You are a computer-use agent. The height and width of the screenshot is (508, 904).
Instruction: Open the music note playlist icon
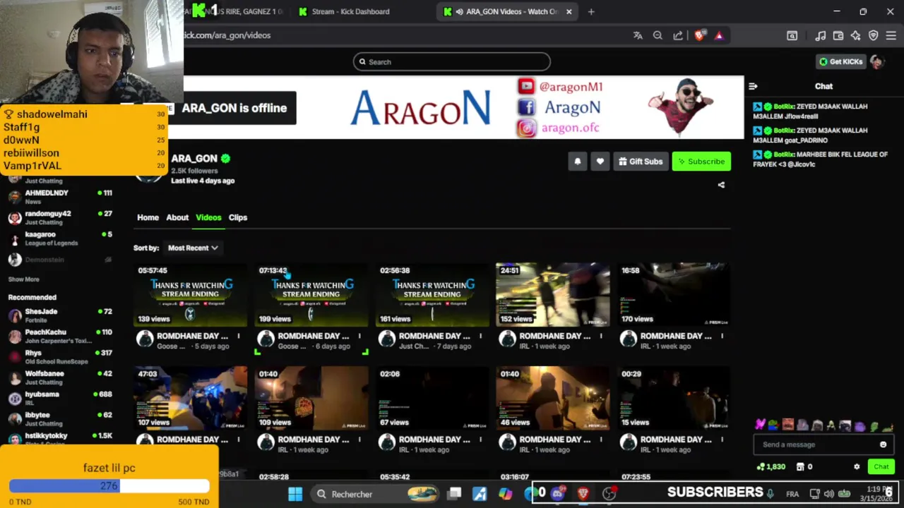(x=820, y=35)
